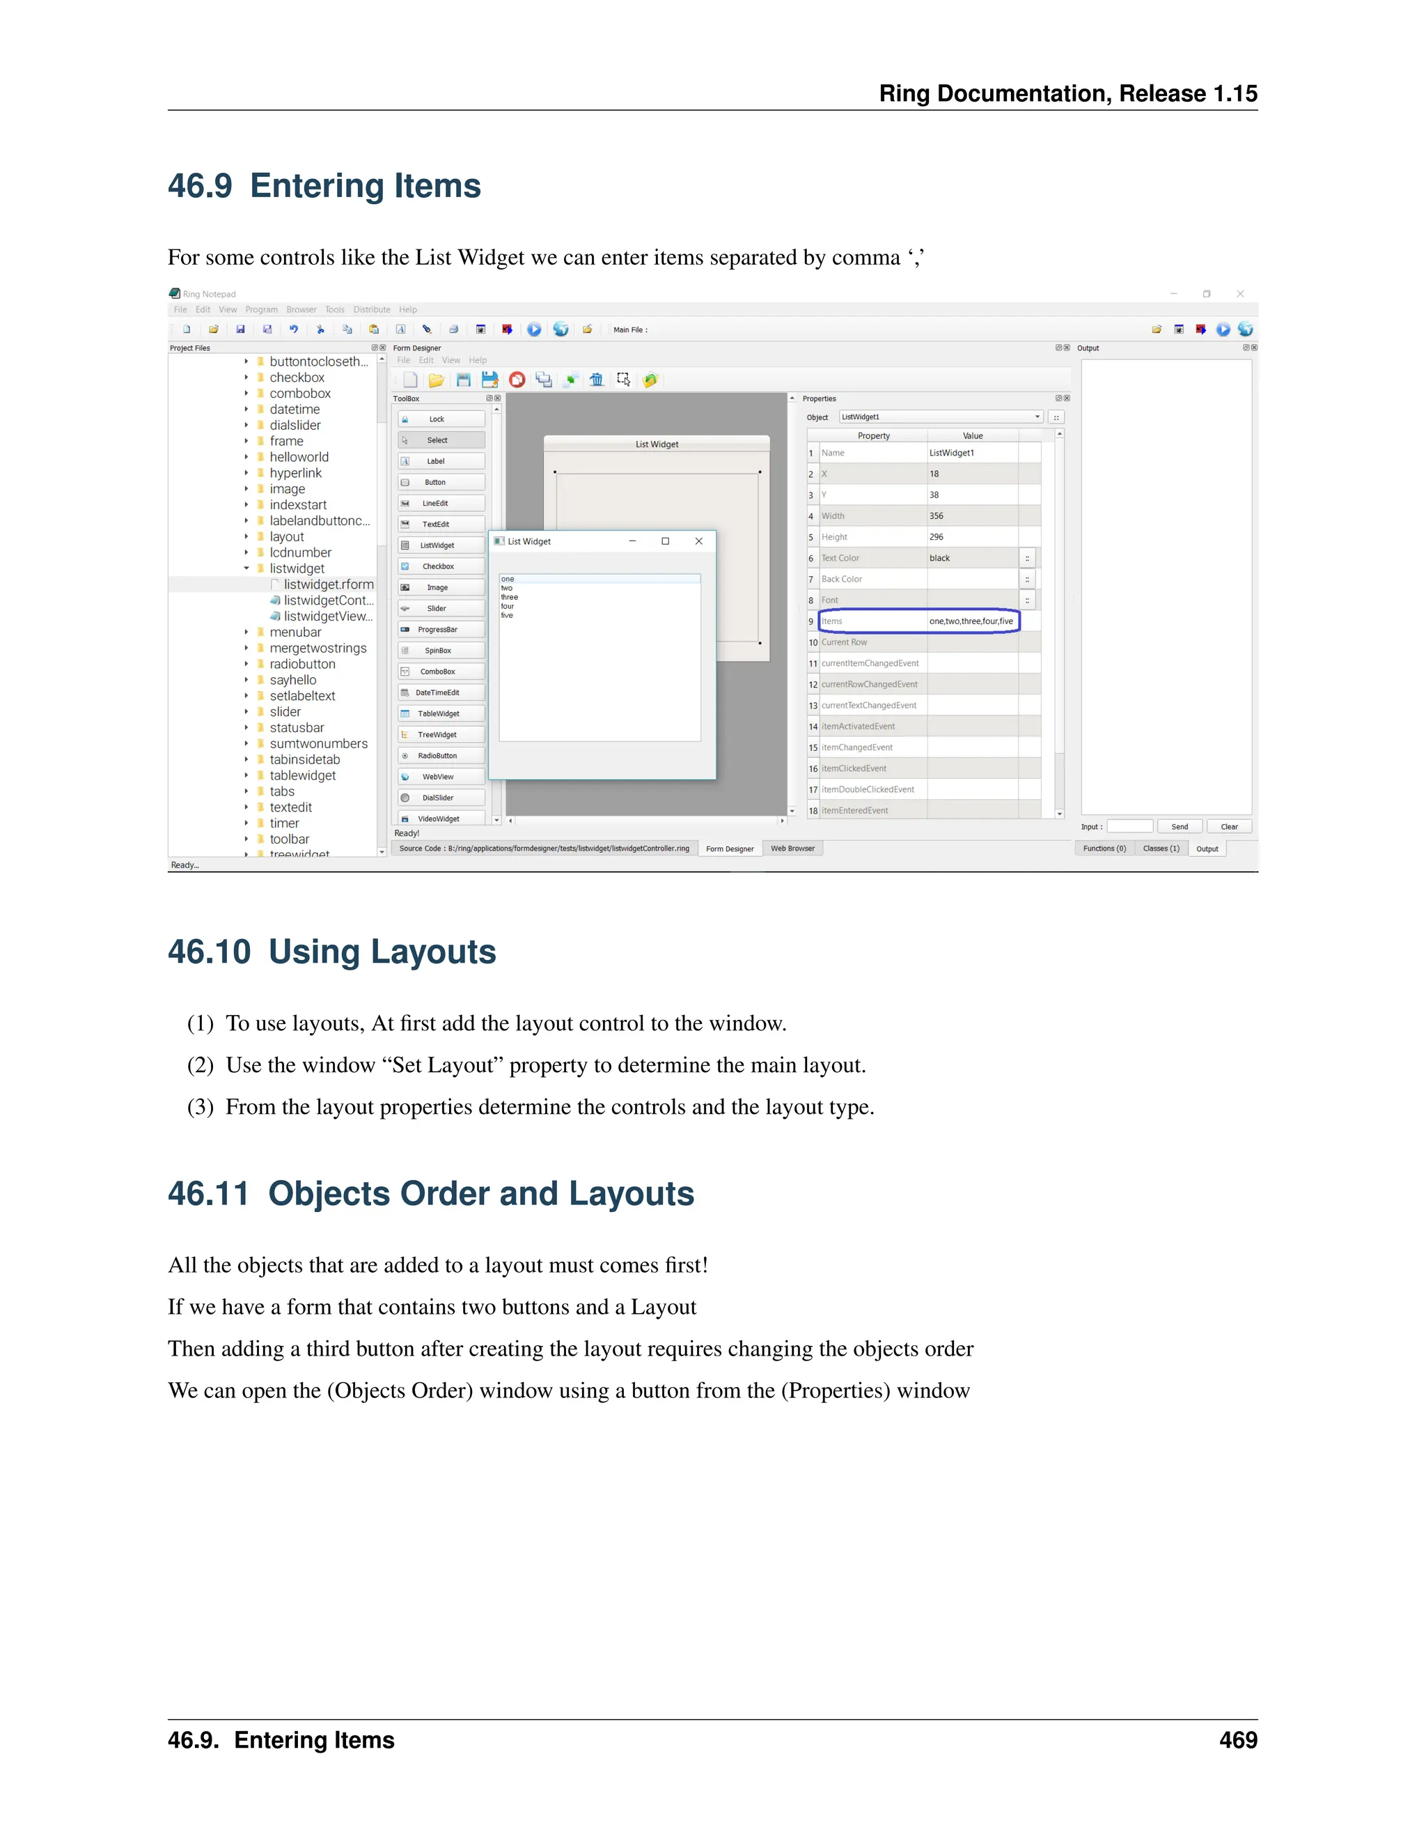This screenshot has height=1846, width=1426.
Task: Toggle the Lock tool in ToolBox
Action: pyautogui.click(x=441, y=419)
